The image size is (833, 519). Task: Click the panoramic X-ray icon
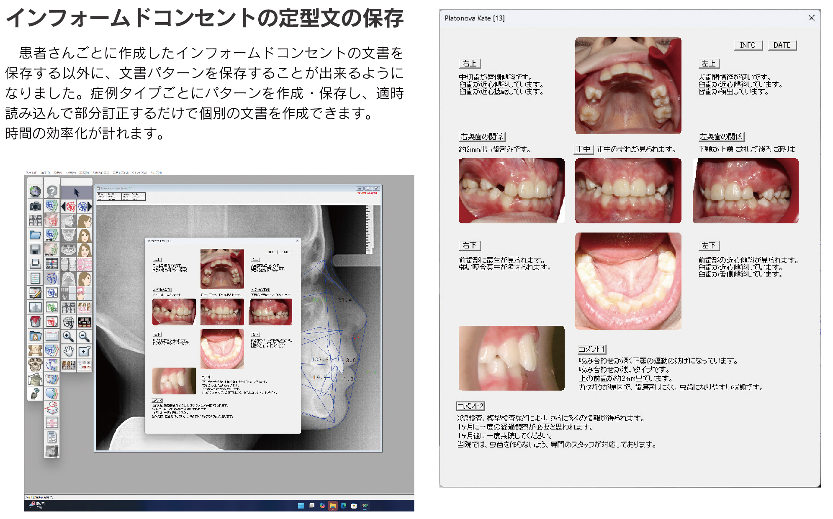[68, 250]
